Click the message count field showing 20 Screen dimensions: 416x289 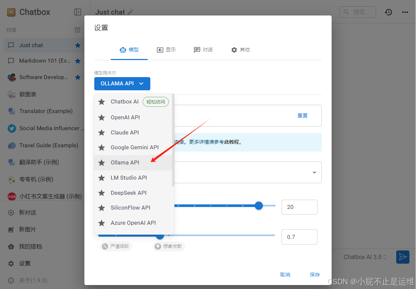(x=299, y=207)
